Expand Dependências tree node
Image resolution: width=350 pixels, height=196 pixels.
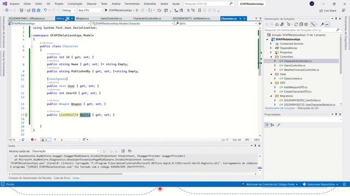pos(271,48)
